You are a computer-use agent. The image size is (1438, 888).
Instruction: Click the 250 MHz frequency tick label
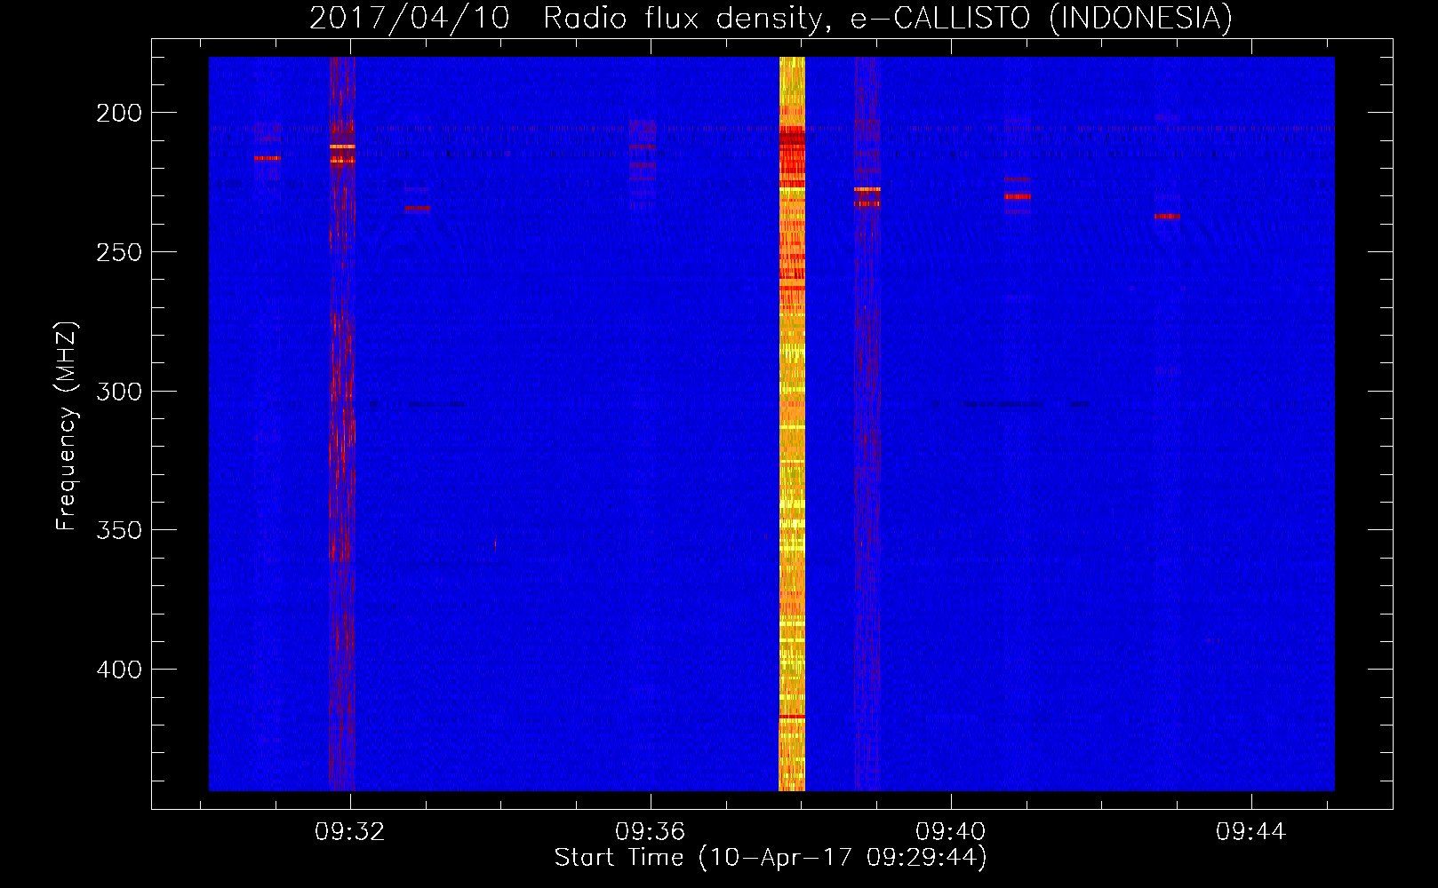click(119, 252)
